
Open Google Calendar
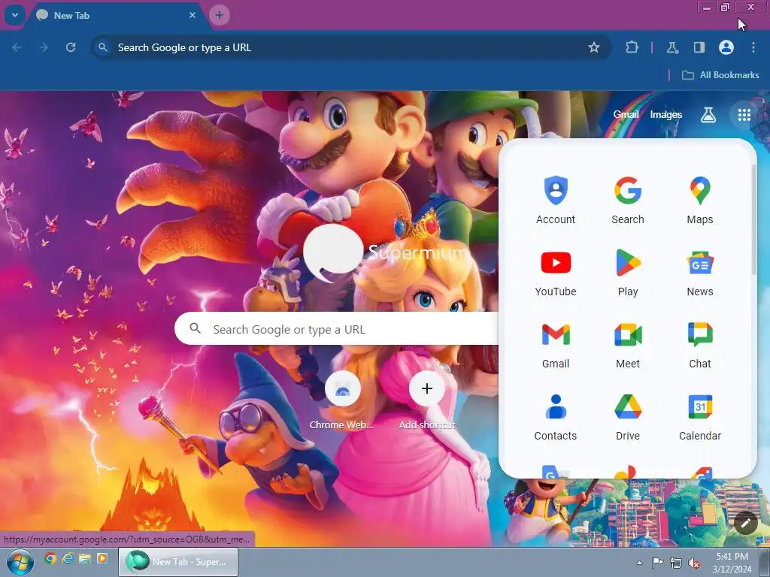(700, 416)
